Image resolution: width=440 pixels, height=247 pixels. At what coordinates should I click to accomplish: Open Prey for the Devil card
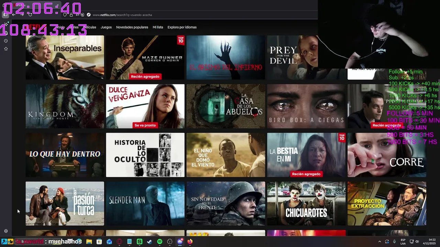click(x=293, y=57)
